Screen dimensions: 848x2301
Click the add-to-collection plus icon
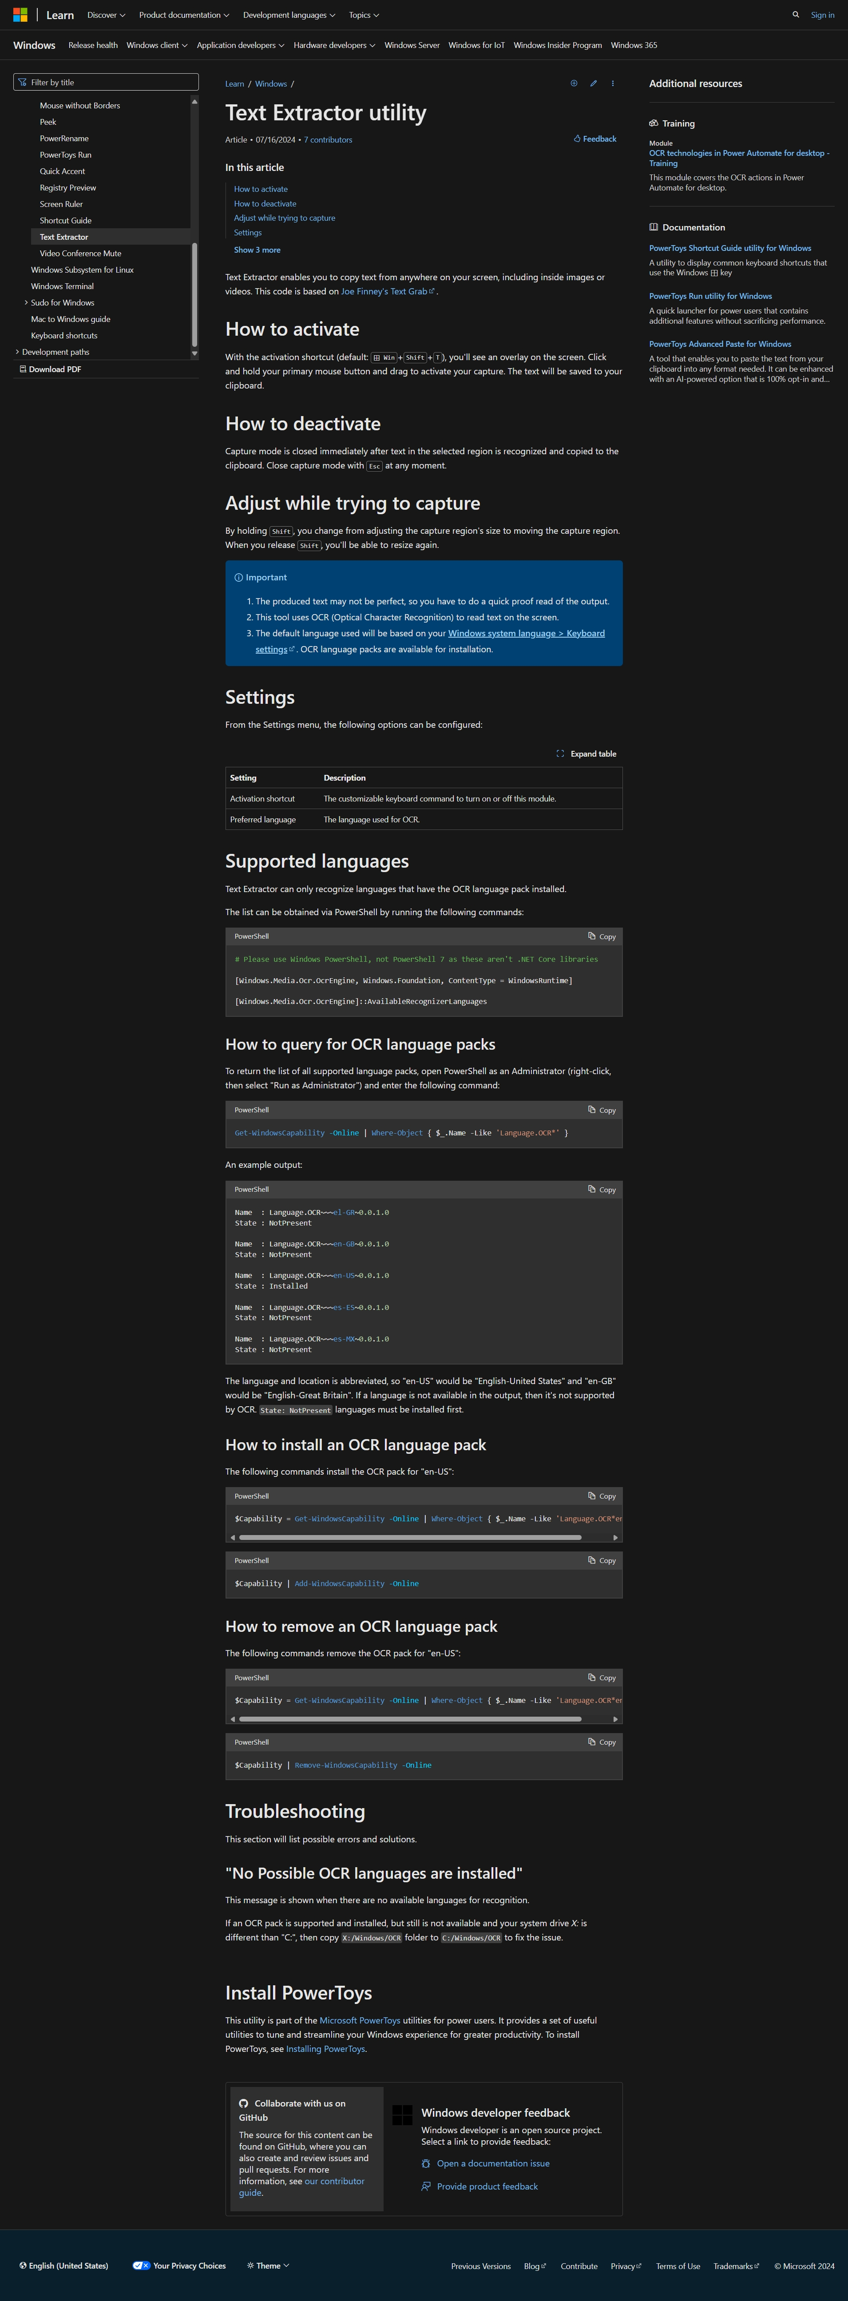pos(574,83)
